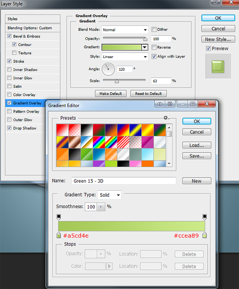Choose the pale yellow-green gradient preset
239x289 pixels.
point(160,154)
